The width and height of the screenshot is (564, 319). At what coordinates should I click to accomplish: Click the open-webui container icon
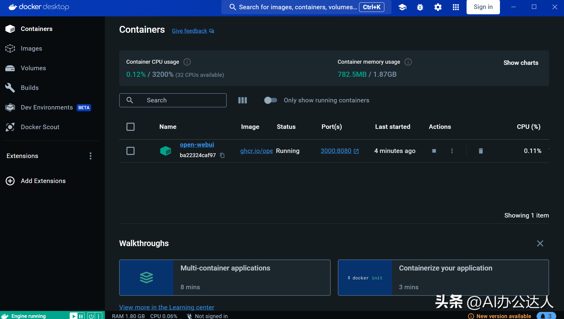[166, 151]
